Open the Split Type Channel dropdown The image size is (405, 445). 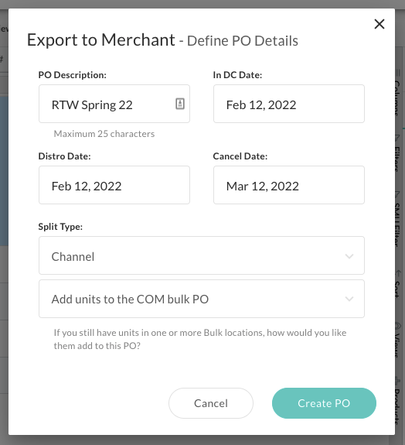coord(202,255)
